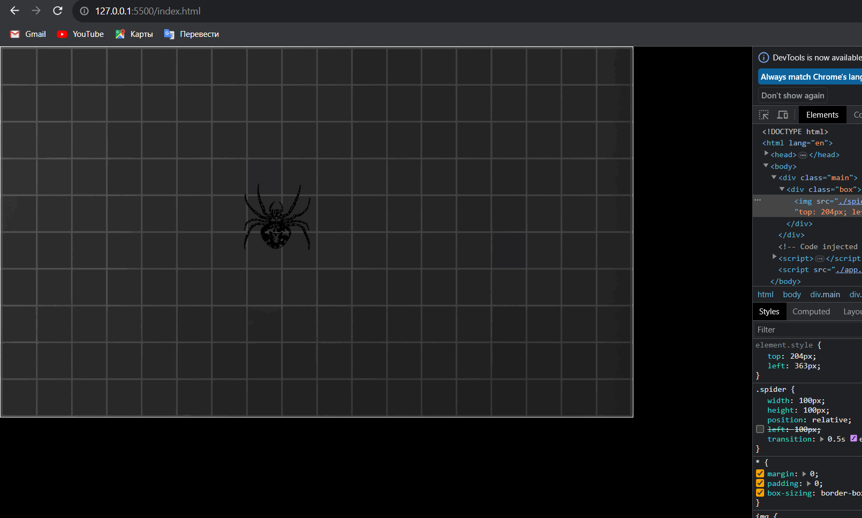Open the Карты bookmark
862x518 pixels.
134,34
